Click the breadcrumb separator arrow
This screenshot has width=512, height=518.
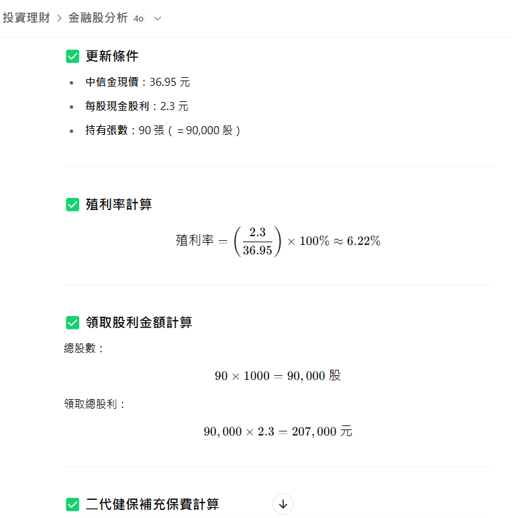pyautogui.click(x=60, y=18)
